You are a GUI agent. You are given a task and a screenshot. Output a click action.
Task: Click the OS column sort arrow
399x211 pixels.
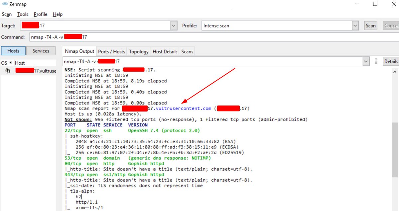[10, 63]
